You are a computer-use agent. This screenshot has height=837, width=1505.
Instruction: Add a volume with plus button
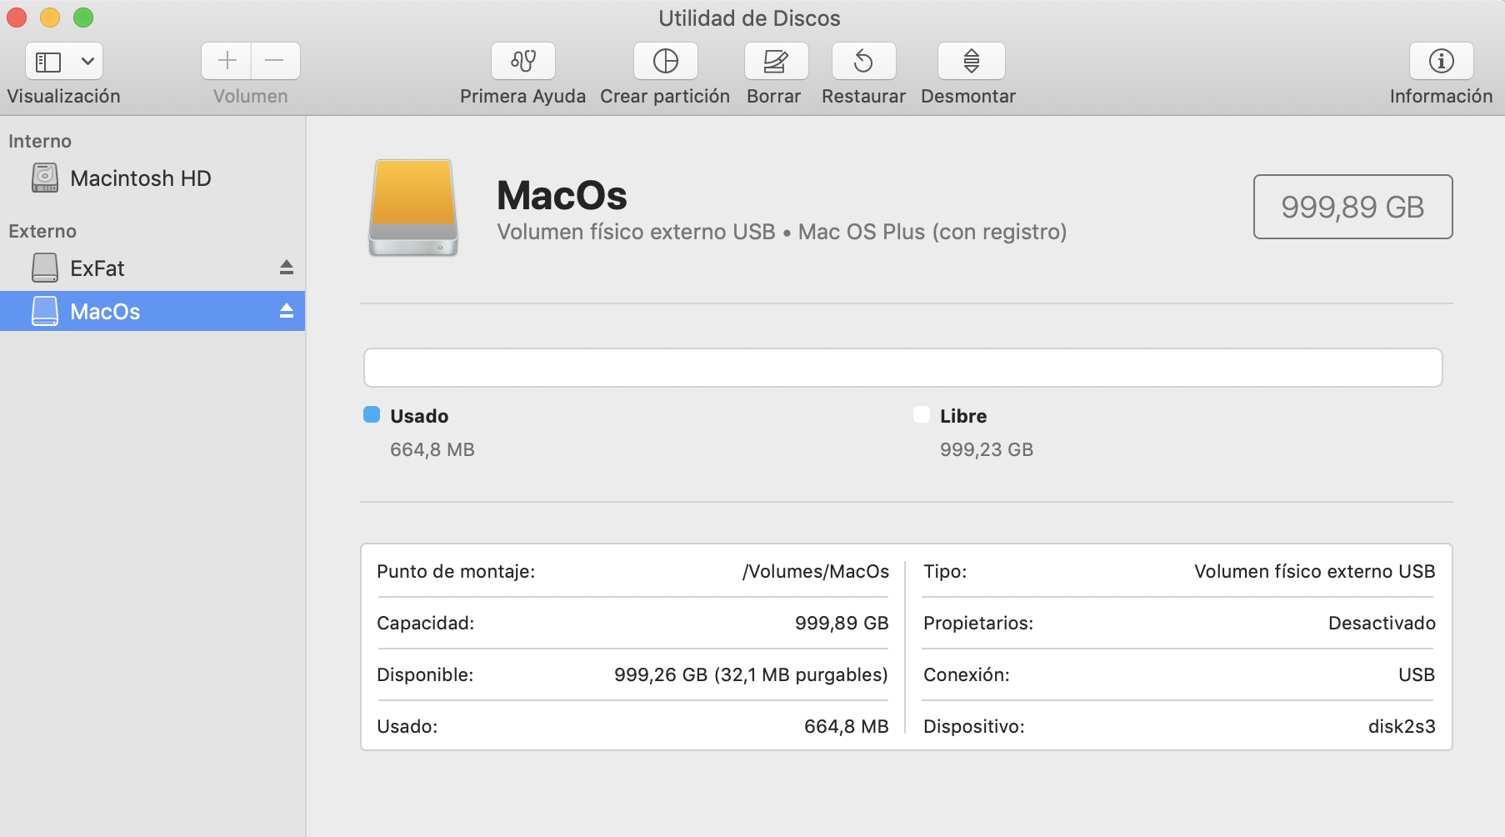[x=227, y=61]
